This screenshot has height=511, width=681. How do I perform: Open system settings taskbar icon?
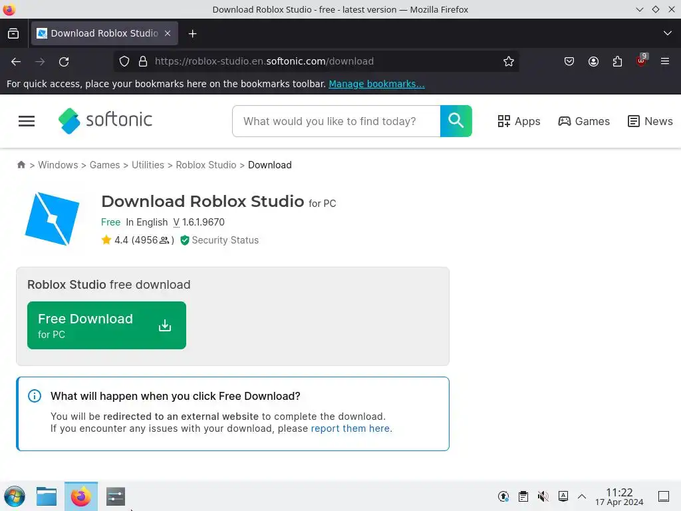click(x=116, y=496)
